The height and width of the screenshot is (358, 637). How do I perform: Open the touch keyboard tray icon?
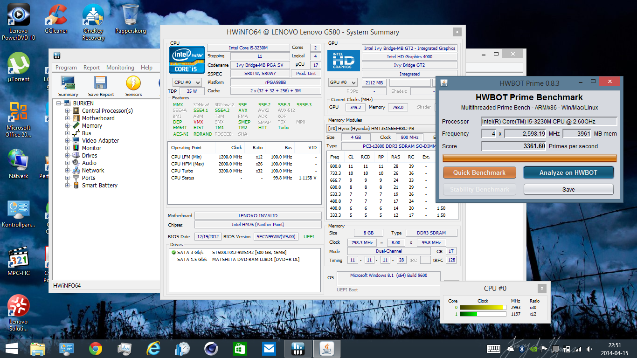(x=494, y=349)
